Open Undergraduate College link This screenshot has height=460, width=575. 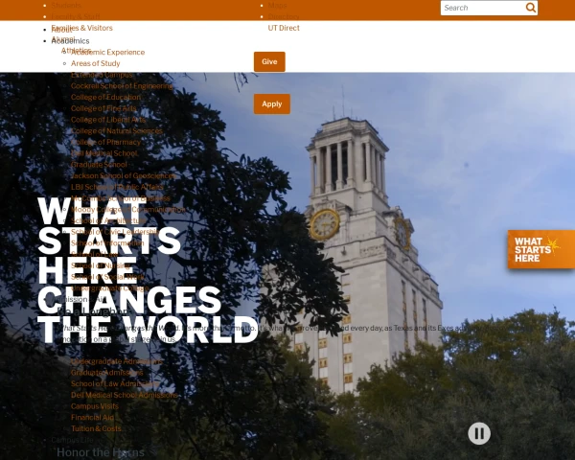[x=110, y=288]
